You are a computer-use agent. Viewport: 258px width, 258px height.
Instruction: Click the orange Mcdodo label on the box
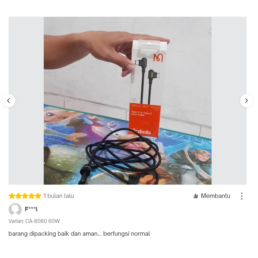[x=144, y=120]
